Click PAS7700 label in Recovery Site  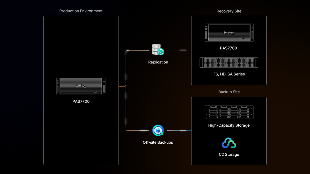click(229, 48)
